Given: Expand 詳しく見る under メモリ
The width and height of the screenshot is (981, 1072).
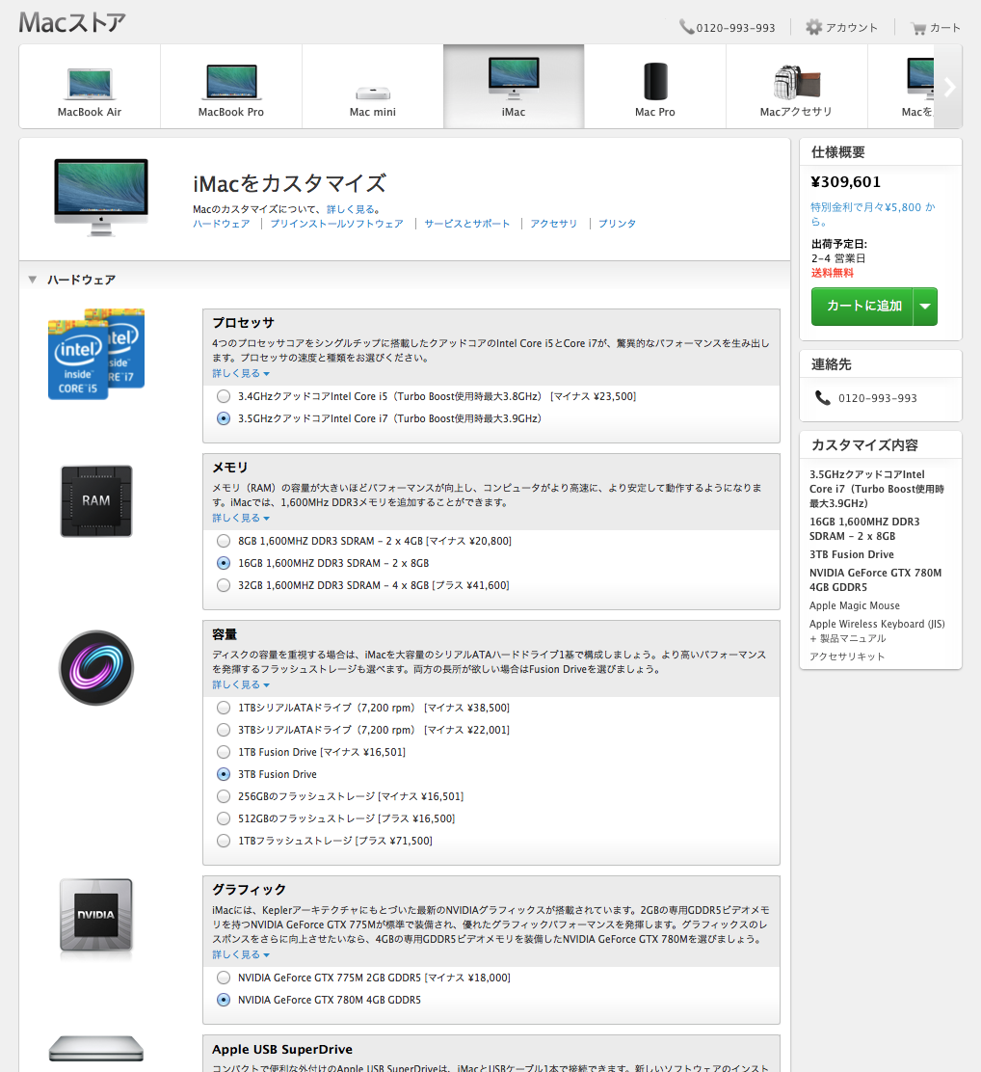Looking at the screenshot, I should click(x=241, y=519).
